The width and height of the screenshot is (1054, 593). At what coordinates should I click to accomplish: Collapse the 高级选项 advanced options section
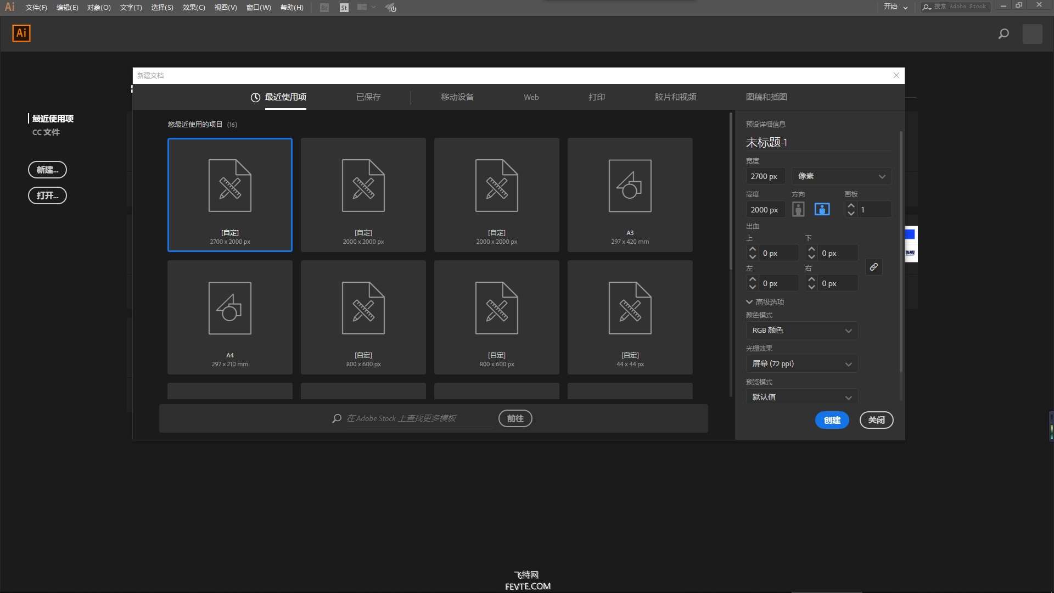tap(765, 302)
